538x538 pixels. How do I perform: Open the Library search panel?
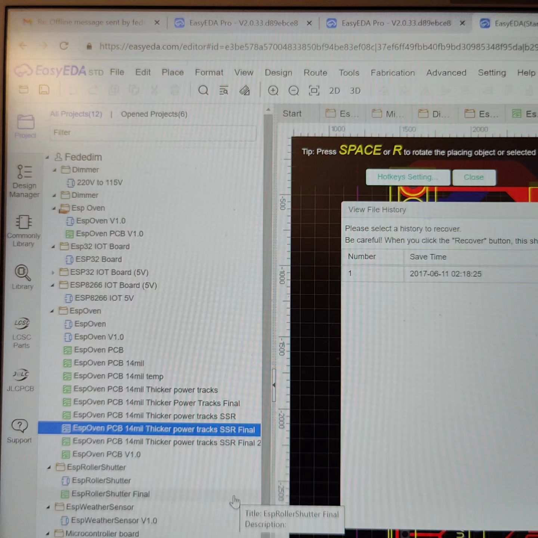pos(22,277)
